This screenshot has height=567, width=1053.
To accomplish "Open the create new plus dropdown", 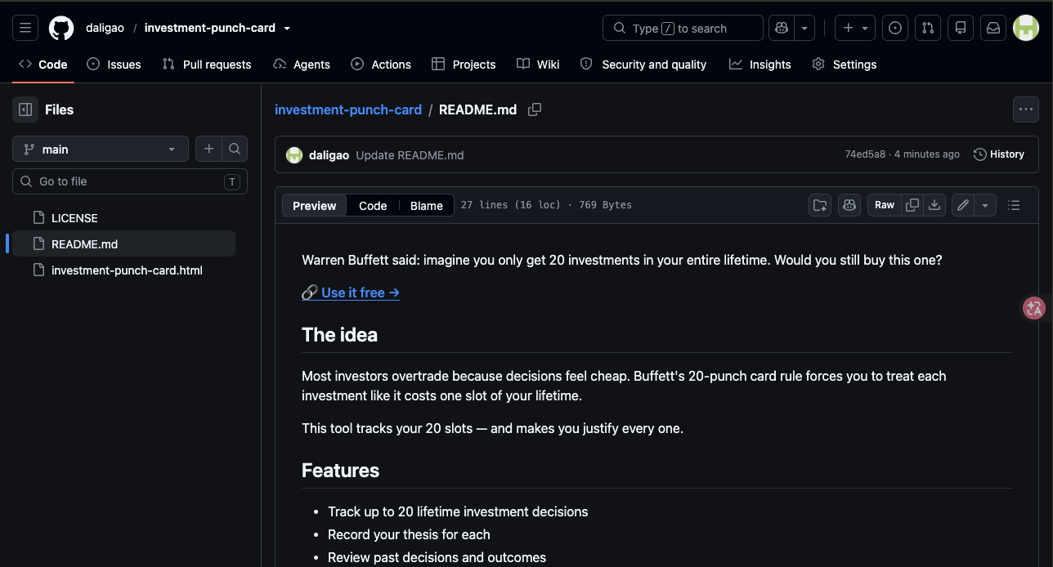I will pyautogui.click(x=855, y=28).
